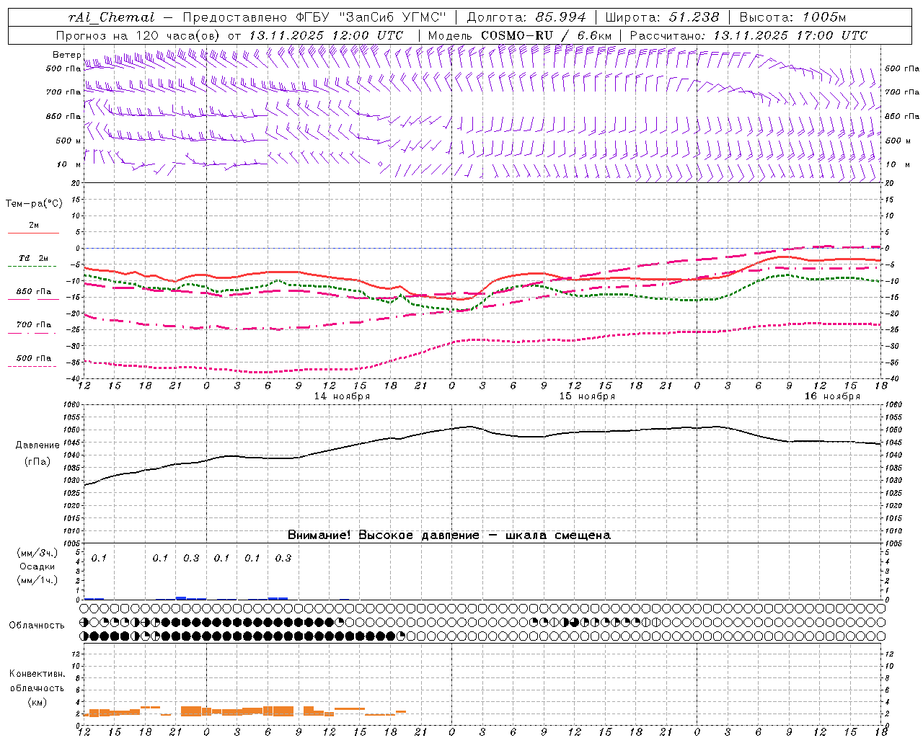Click the 15 ноября date label
The height and width of the screenshot is (738, 923).
click(x=587, y=396)
